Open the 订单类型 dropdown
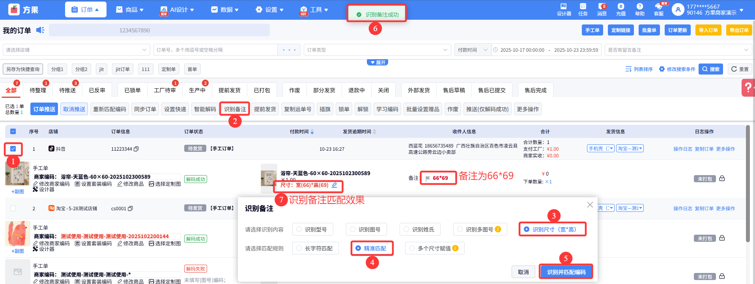The image size is (755, 284). tap(377, 50)
